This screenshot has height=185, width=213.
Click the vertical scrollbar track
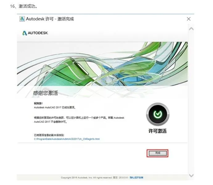pos(191,102)
